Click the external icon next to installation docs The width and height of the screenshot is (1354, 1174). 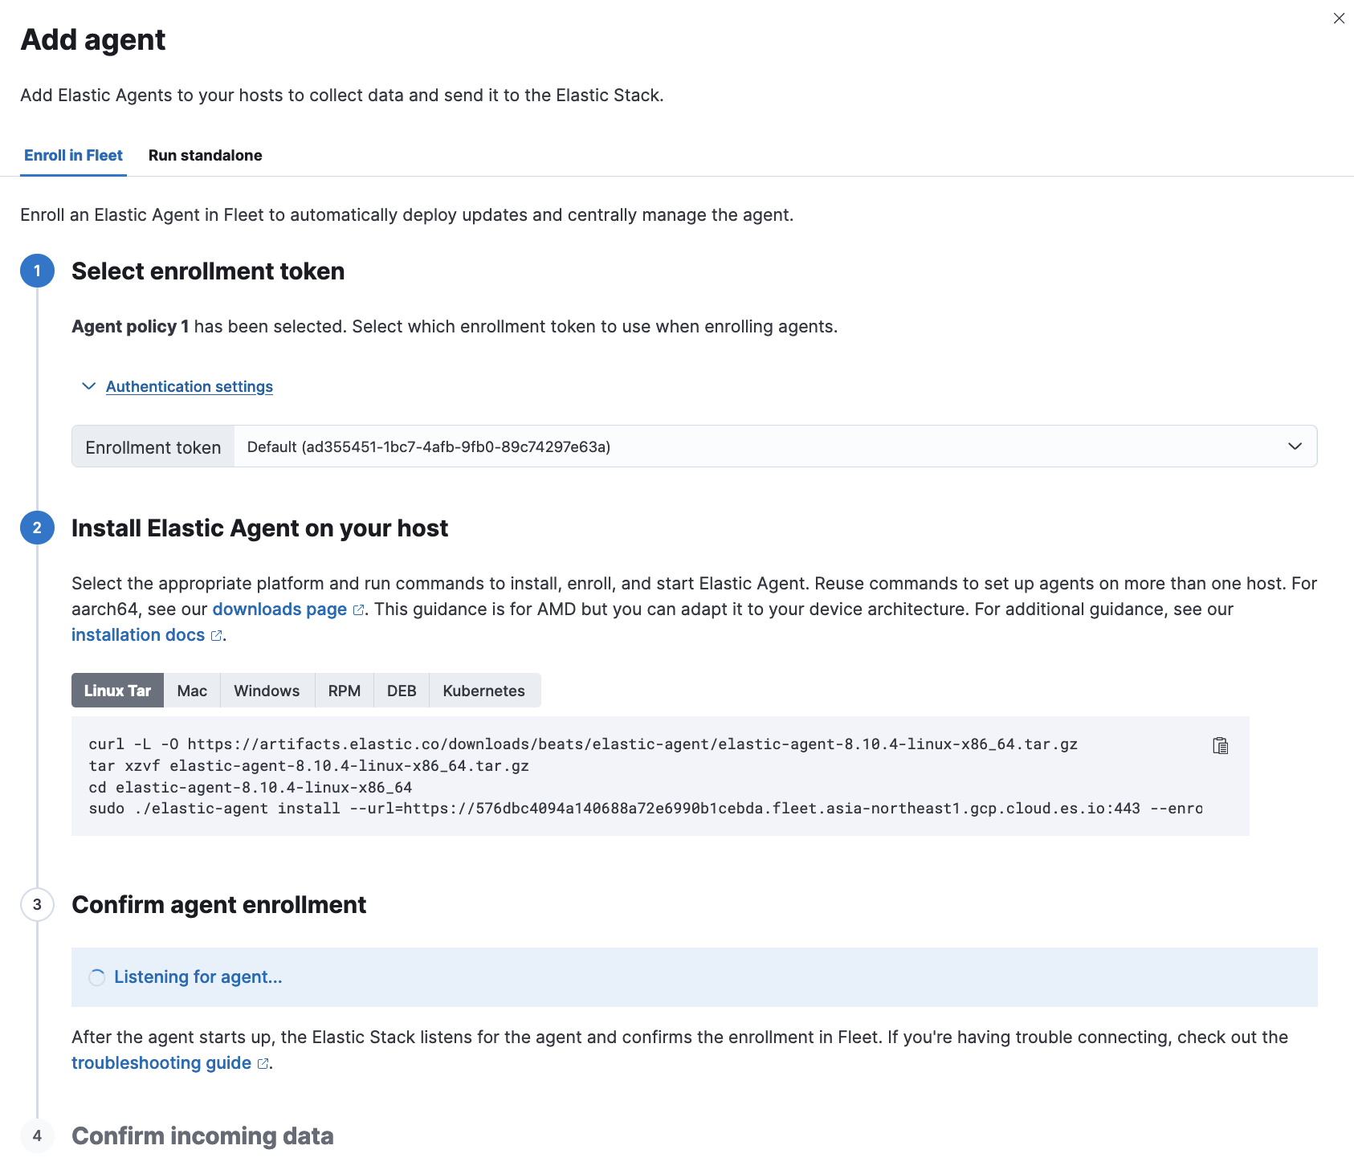coord(216,636)
